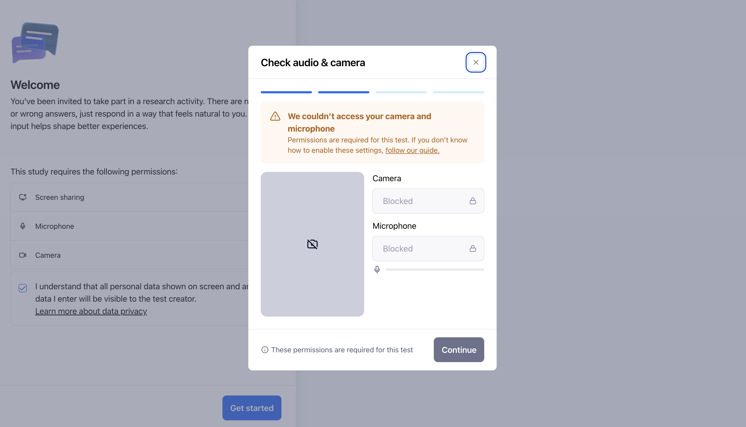Click the microphone level icon below dropdown

[x=377, y=269]
